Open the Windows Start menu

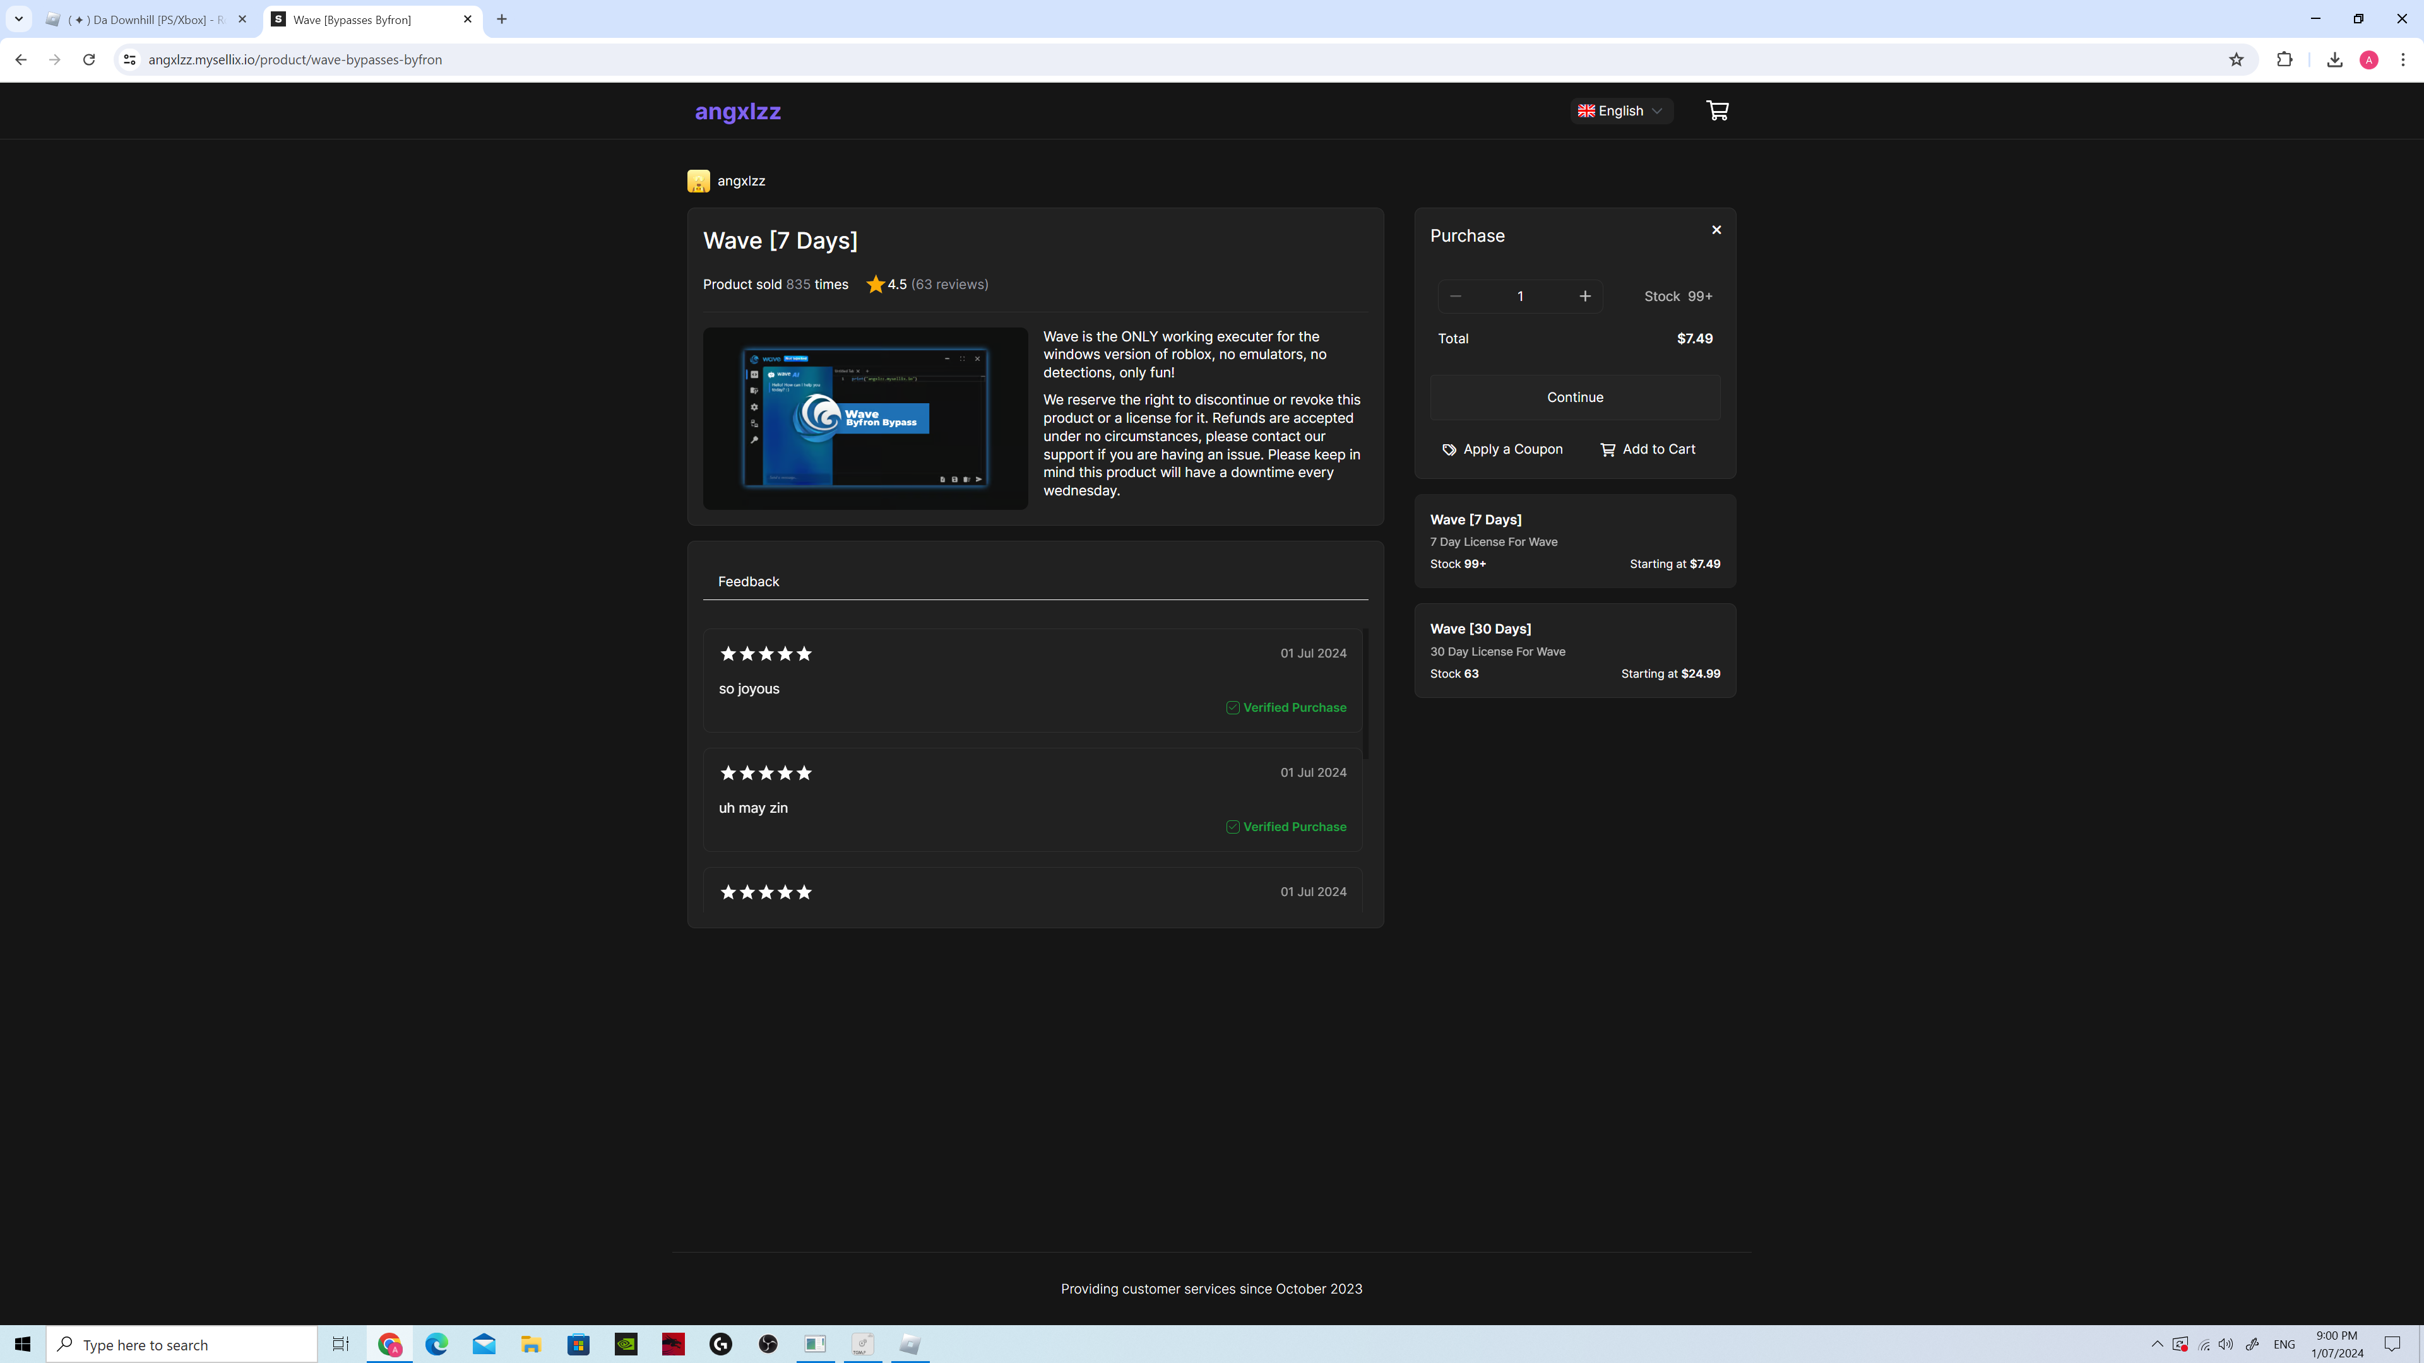coord(23,1344)
